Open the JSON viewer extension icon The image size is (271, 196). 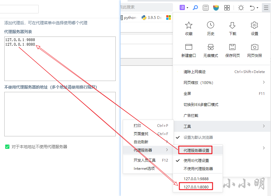point(206,8)
